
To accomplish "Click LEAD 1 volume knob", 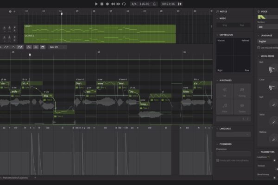I will [x=5, y=28].
